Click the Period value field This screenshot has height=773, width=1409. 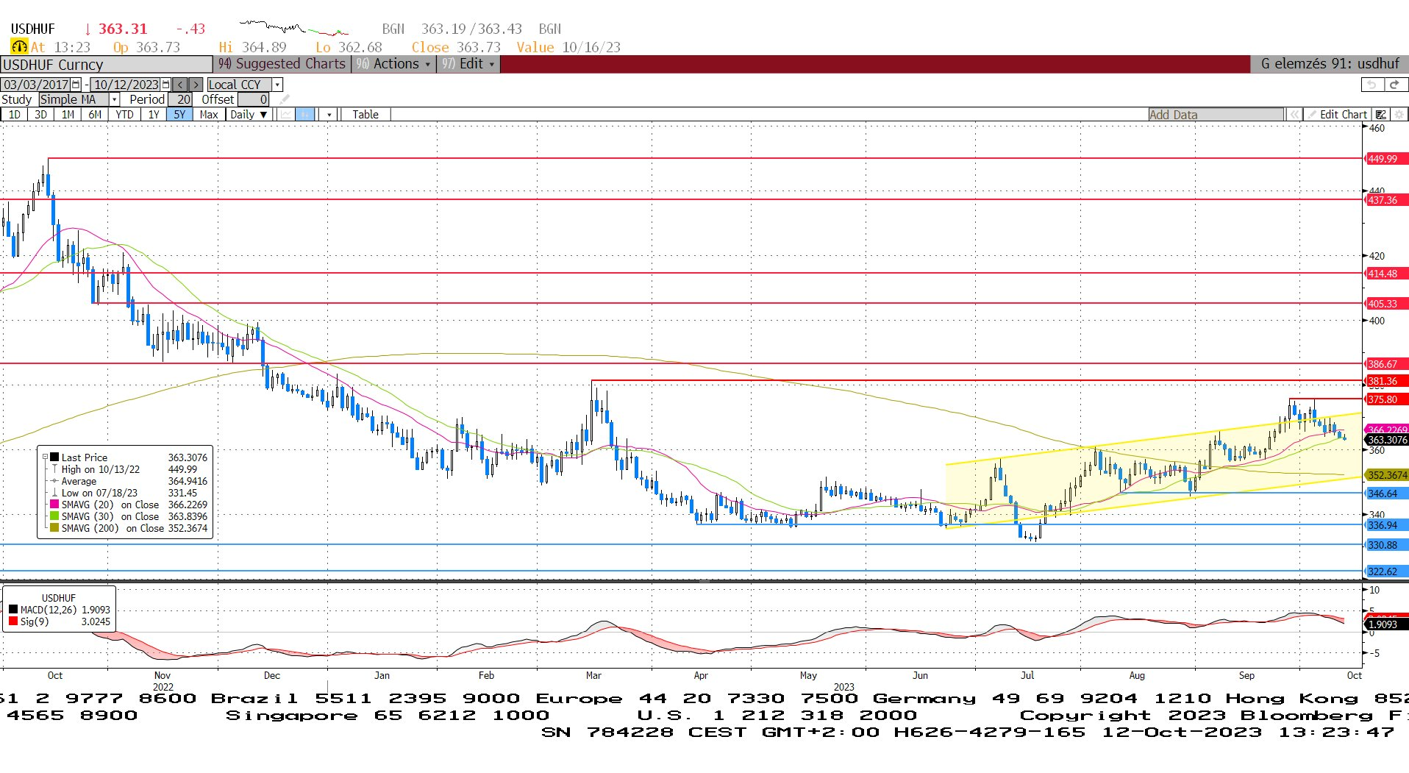[180, 99]
